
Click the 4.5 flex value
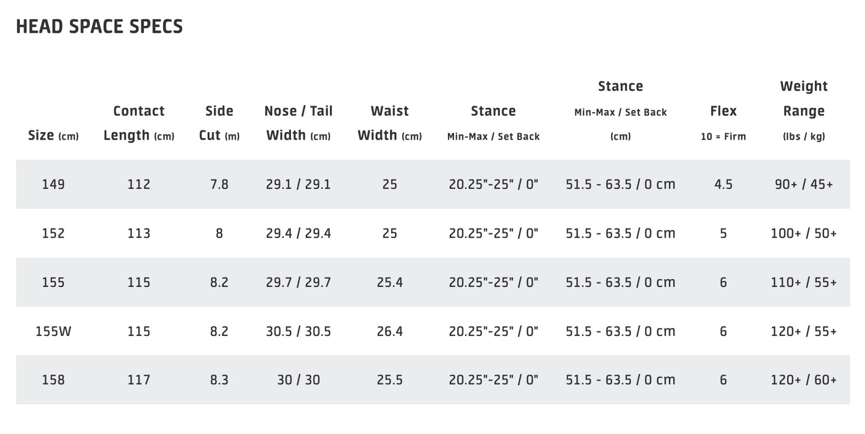tap(724, 184)
